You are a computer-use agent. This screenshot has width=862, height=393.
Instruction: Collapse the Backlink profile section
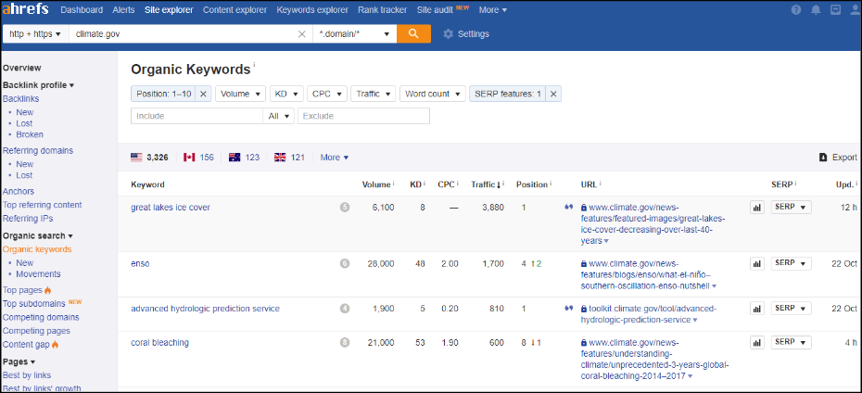click(39, 85)
